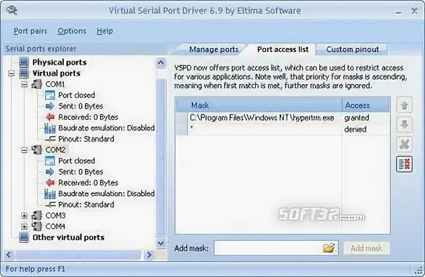Move selected mask up button
The width and height of the screenshot is (425, 277).
404,105
